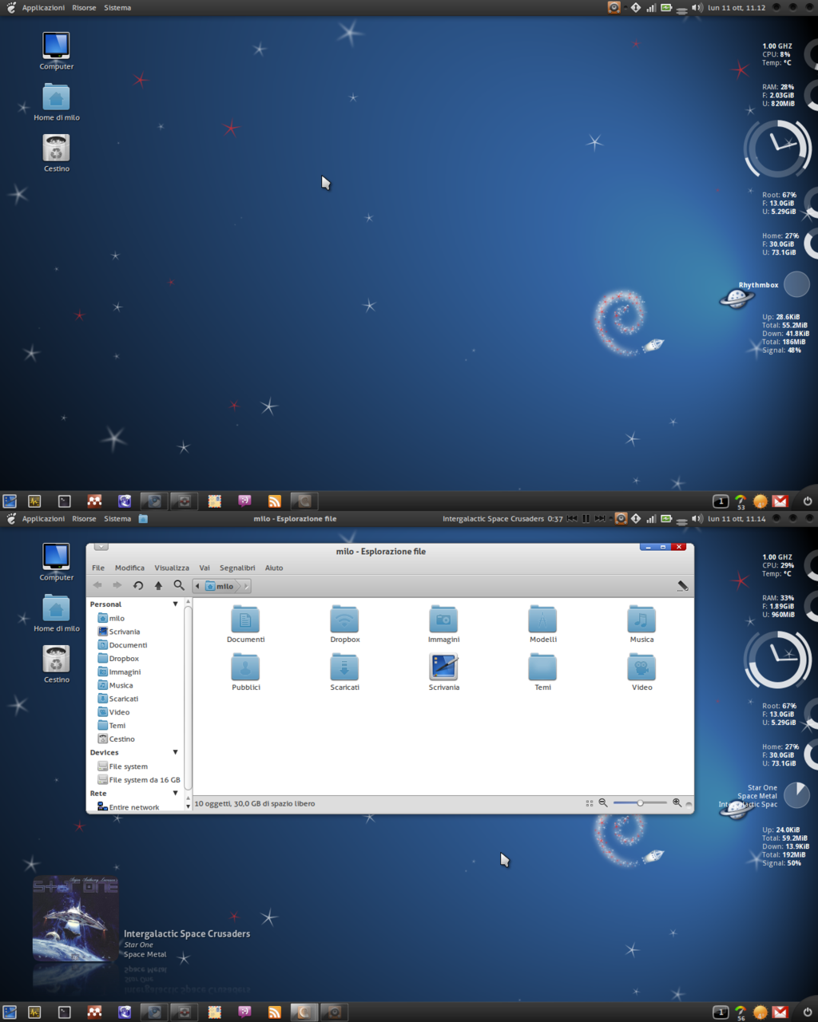Open the Segnalibri menu
818x1022 pixels.
tap(236, 568)
